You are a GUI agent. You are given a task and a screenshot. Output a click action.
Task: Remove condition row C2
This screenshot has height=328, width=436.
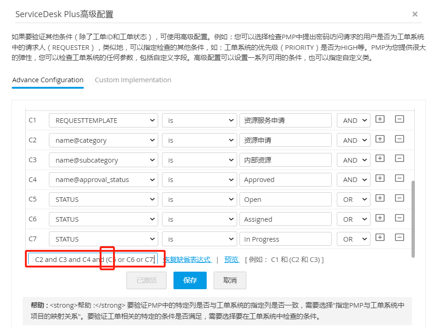coord(399,139)
